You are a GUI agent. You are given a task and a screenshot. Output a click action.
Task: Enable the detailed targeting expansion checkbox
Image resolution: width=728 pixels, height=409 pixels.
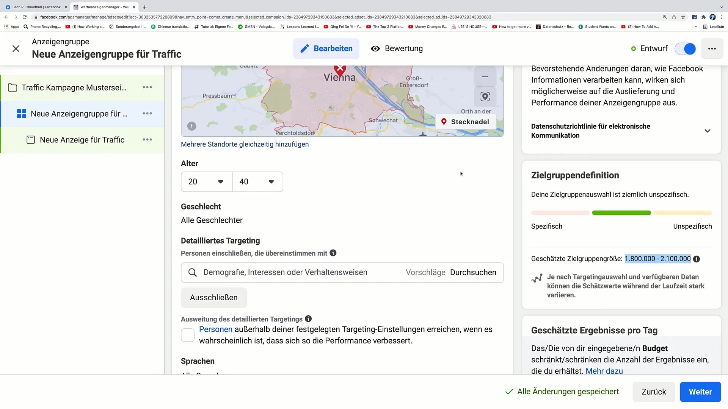coord(188,335)
